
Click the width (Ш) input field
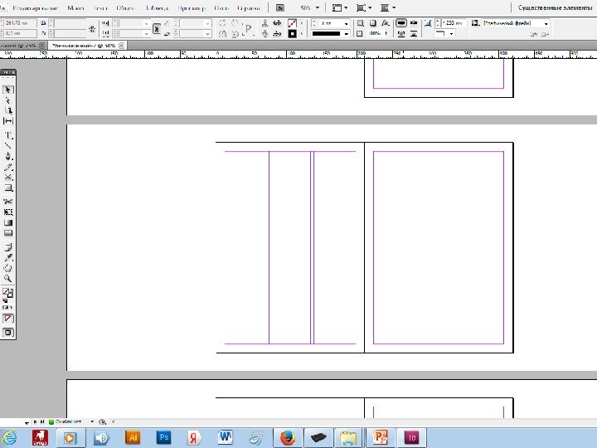tap(71, 23)
